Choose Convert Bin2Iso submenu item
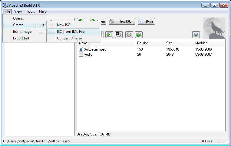 (74, 38)
